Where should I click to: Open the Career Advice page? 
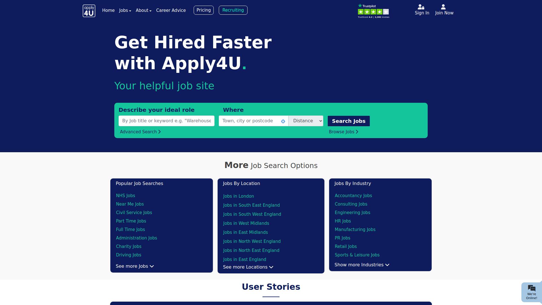(171, 10)
